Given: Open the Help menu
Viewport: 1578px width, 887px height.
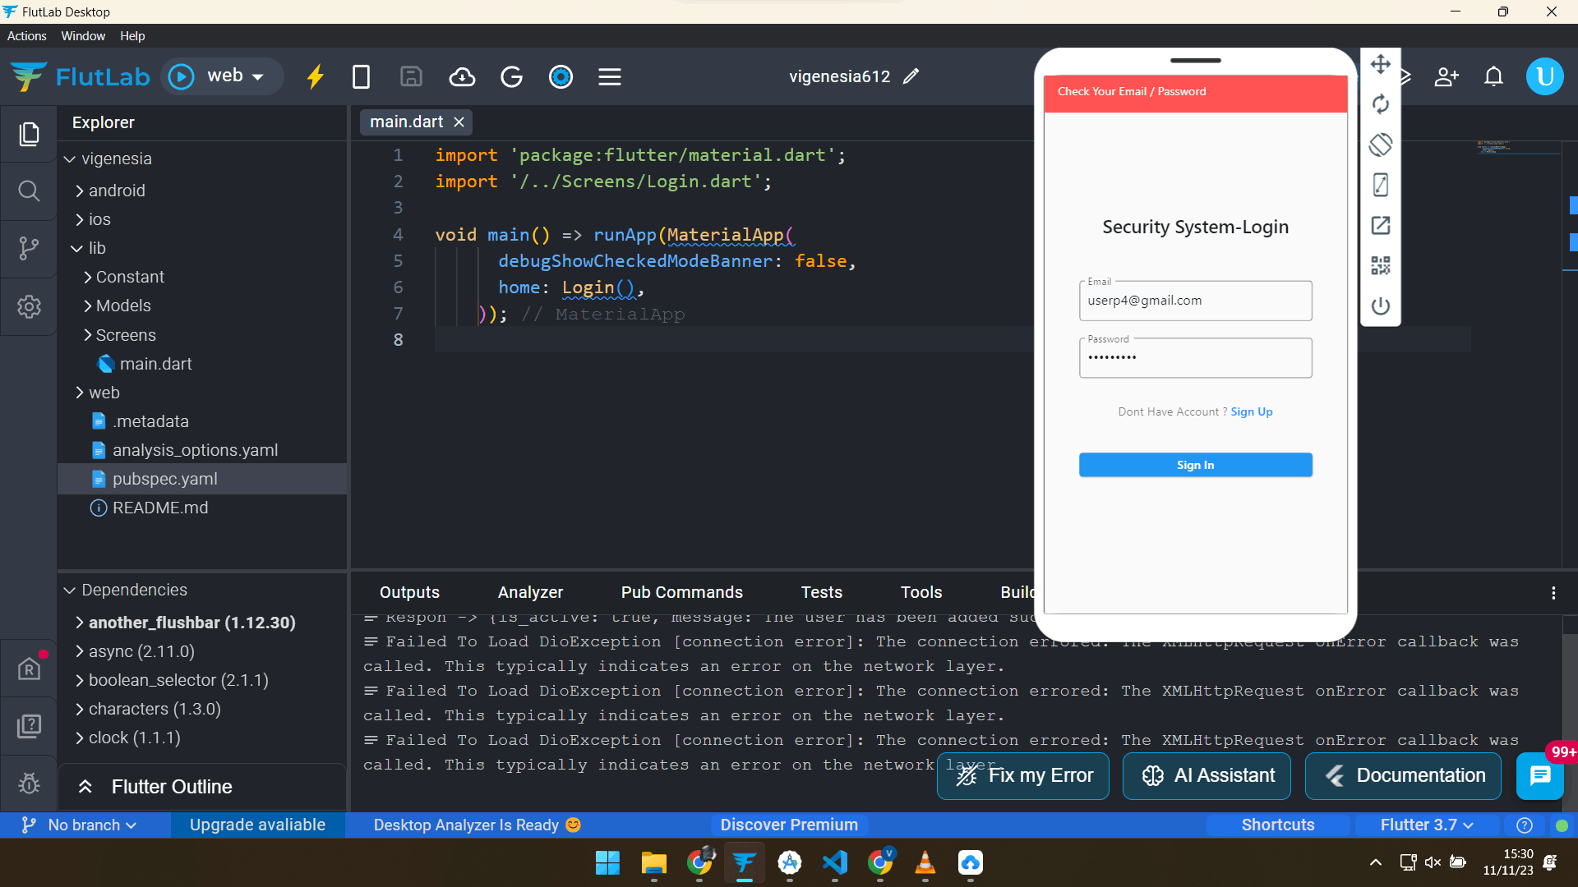Looking at the screenshot, I should tap(132, 36).
